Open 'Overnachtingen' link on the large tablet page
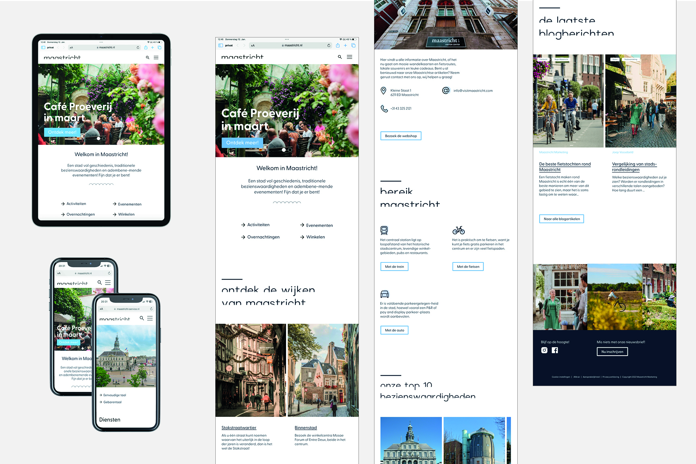Image resolution: width=696 pixels, height=464 pixels. [x=260, y=237]
